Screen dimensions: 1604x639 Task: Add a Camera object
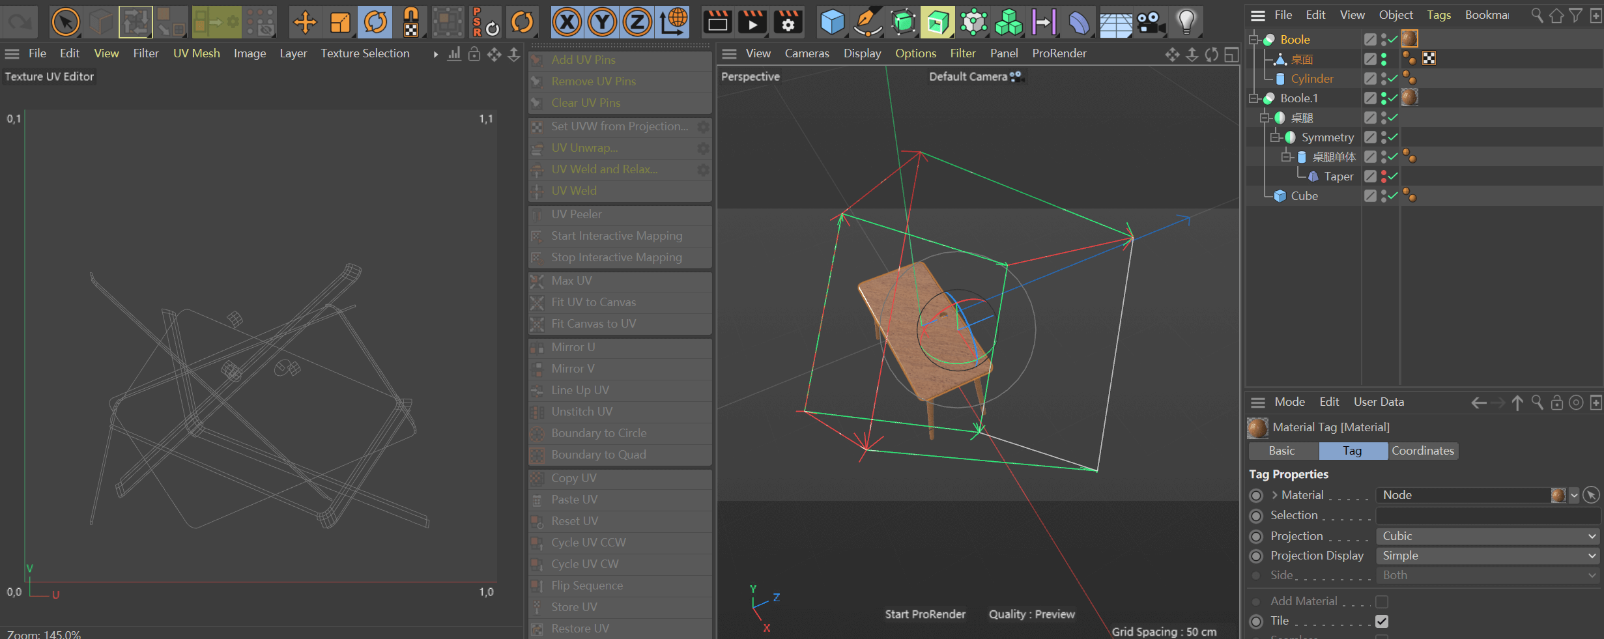coord(1151,23)
